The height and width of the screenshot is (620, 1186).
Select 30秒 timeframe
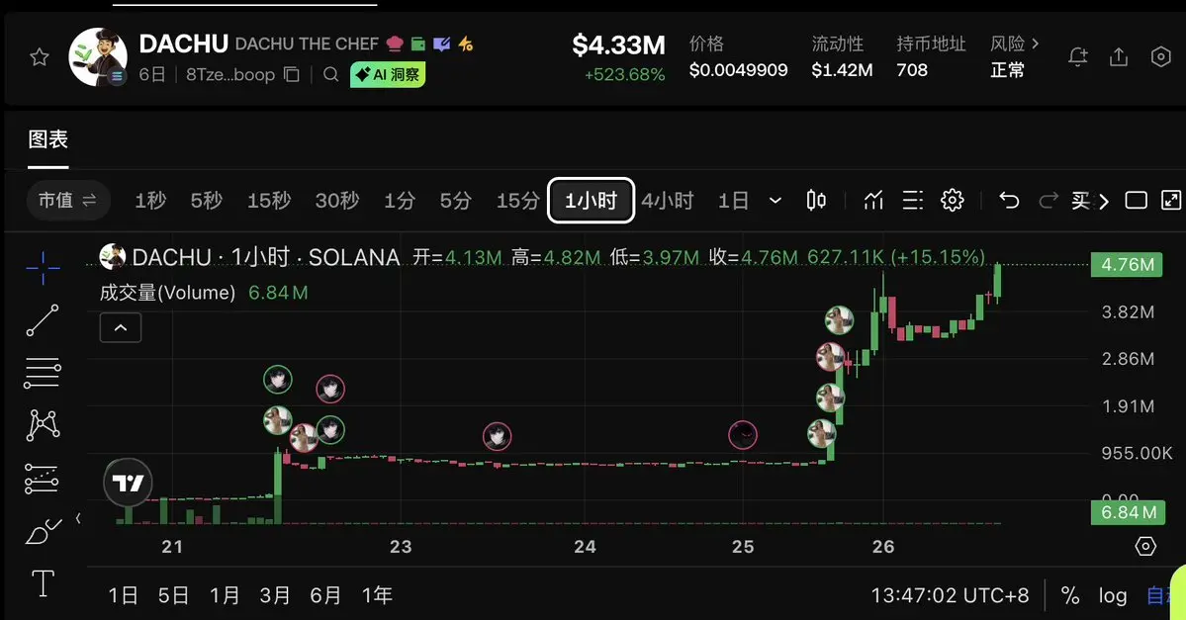click(337, 201)
